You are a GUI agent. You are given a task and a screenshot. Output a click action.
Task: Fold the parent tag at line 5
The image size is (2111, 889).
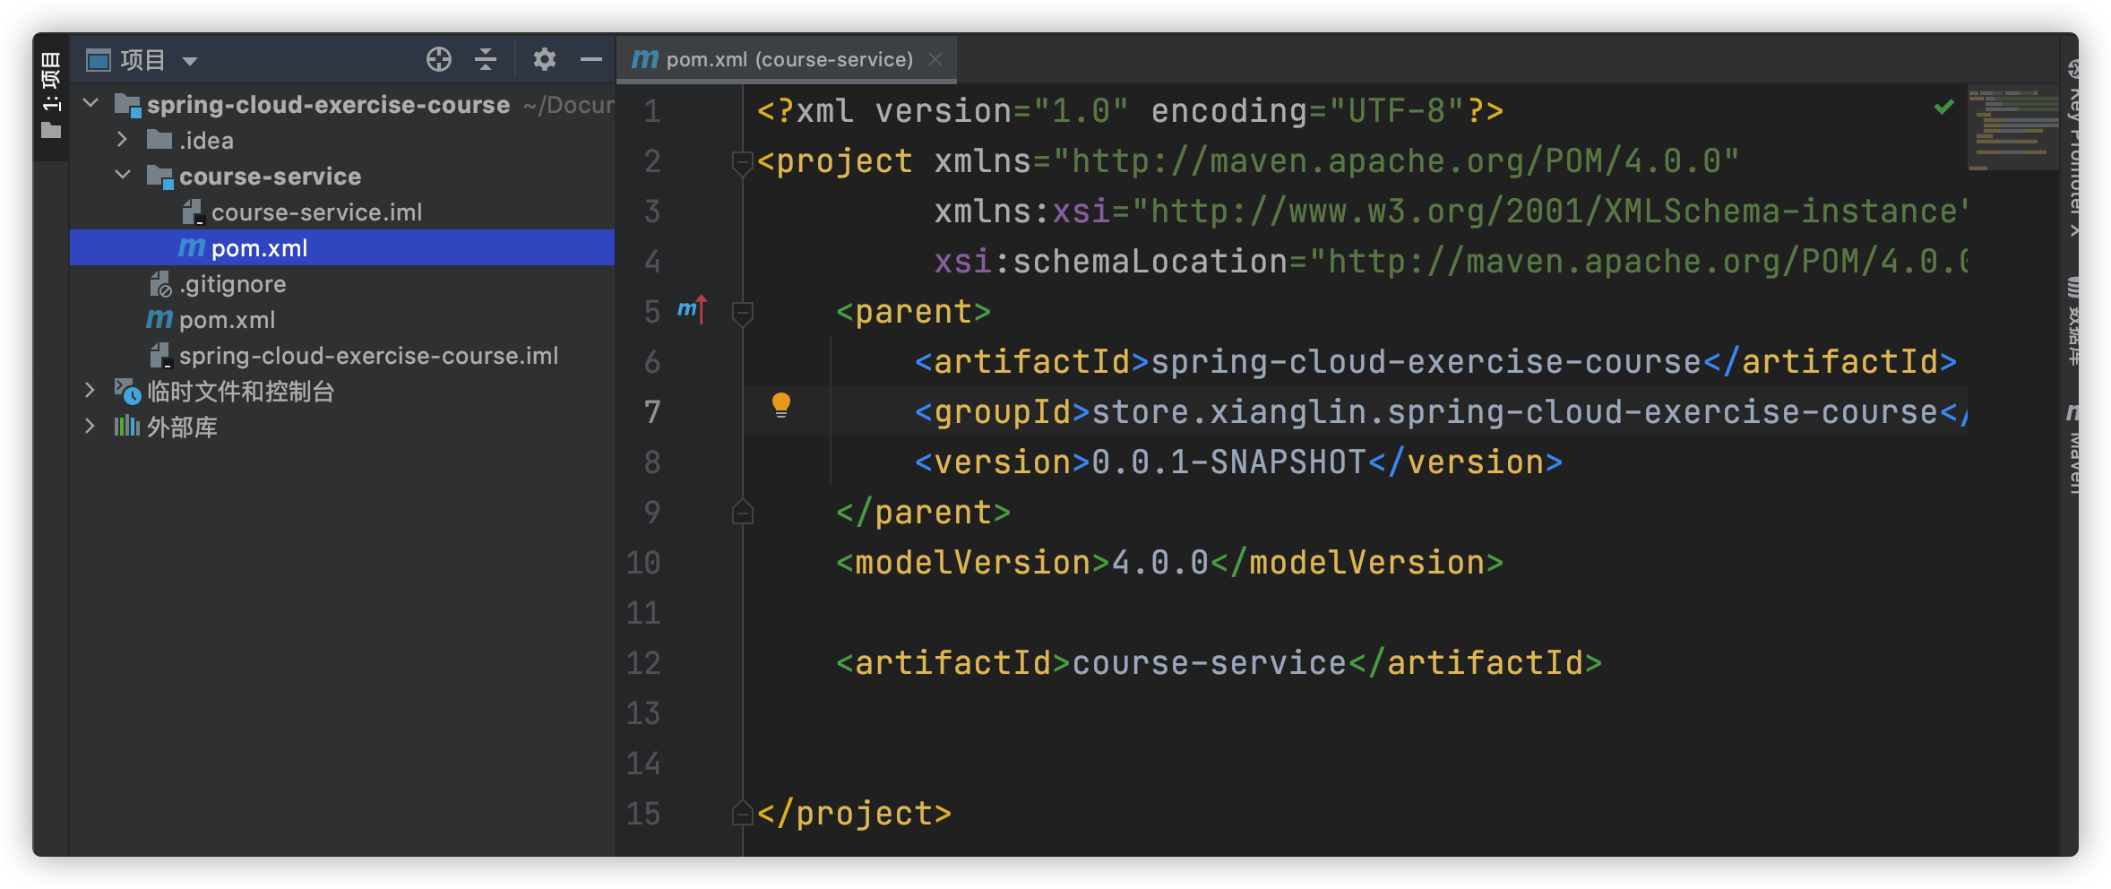pyautogui.click(x=742, y=314)
